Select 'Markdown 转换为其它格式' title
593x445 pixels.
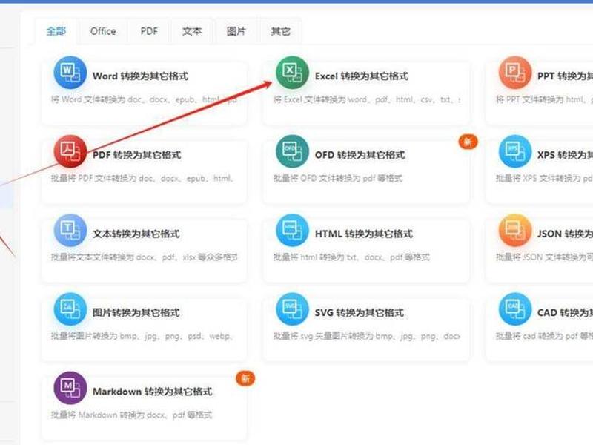(x=153, y=392)
